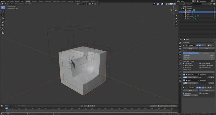Open the Blender logo menu
This screenshot has height=115, width=216.
pyautogui.click(x=2, y=1)
